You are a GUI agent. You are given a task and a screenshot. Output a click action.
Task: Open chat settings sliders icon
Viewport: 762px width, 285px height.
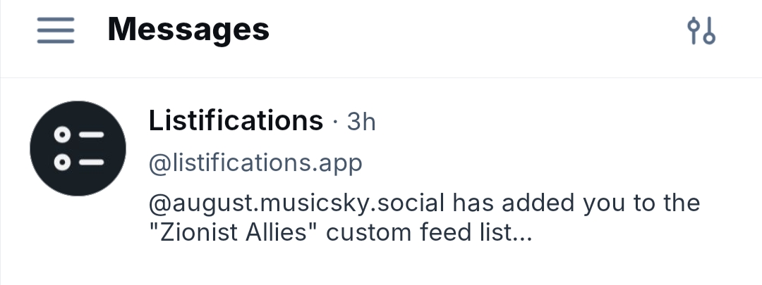[x=701, y=30]
